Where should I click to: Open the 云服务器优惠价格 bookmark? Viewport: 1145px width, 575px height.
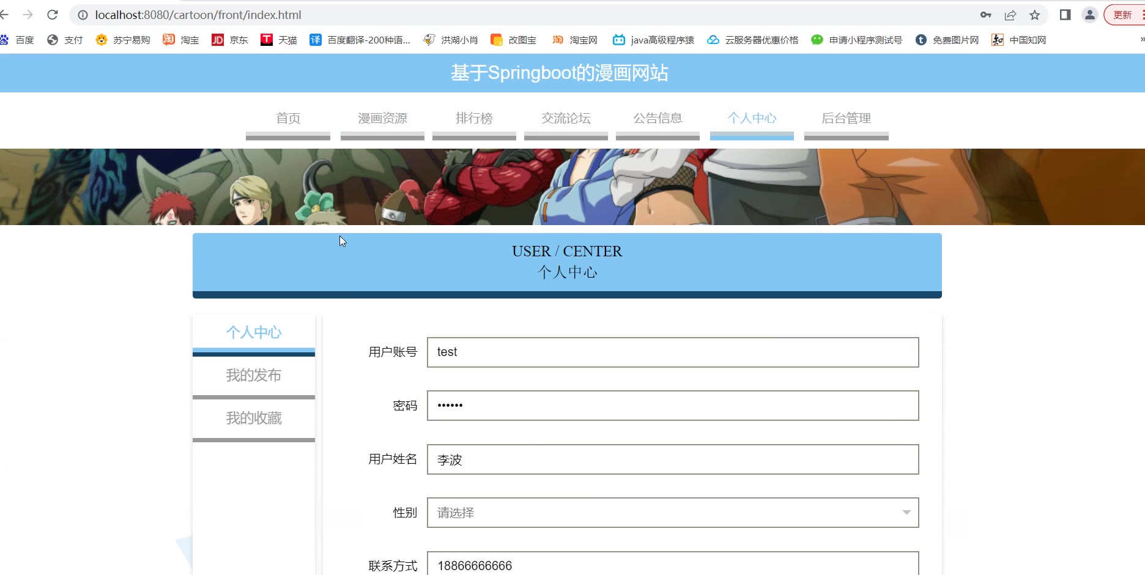coord(753,40)
